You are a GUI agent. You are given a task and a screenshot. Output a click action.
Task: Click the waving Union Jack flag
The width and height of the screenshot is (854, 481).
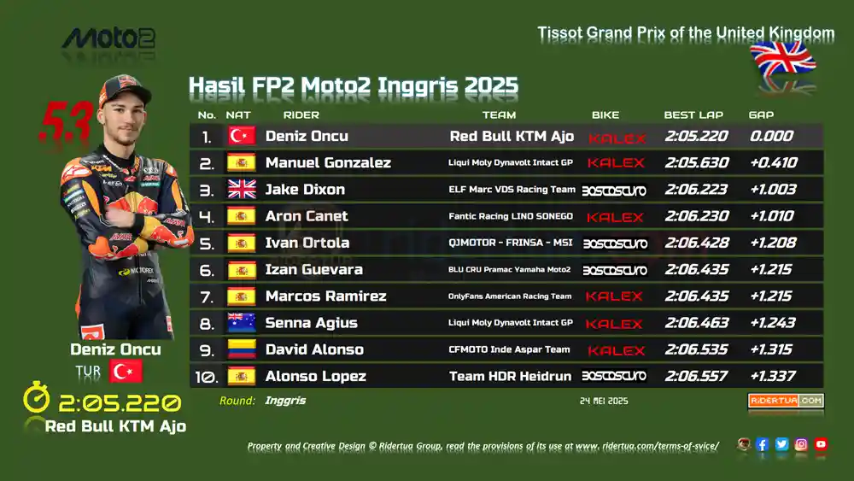pos(783,59)
